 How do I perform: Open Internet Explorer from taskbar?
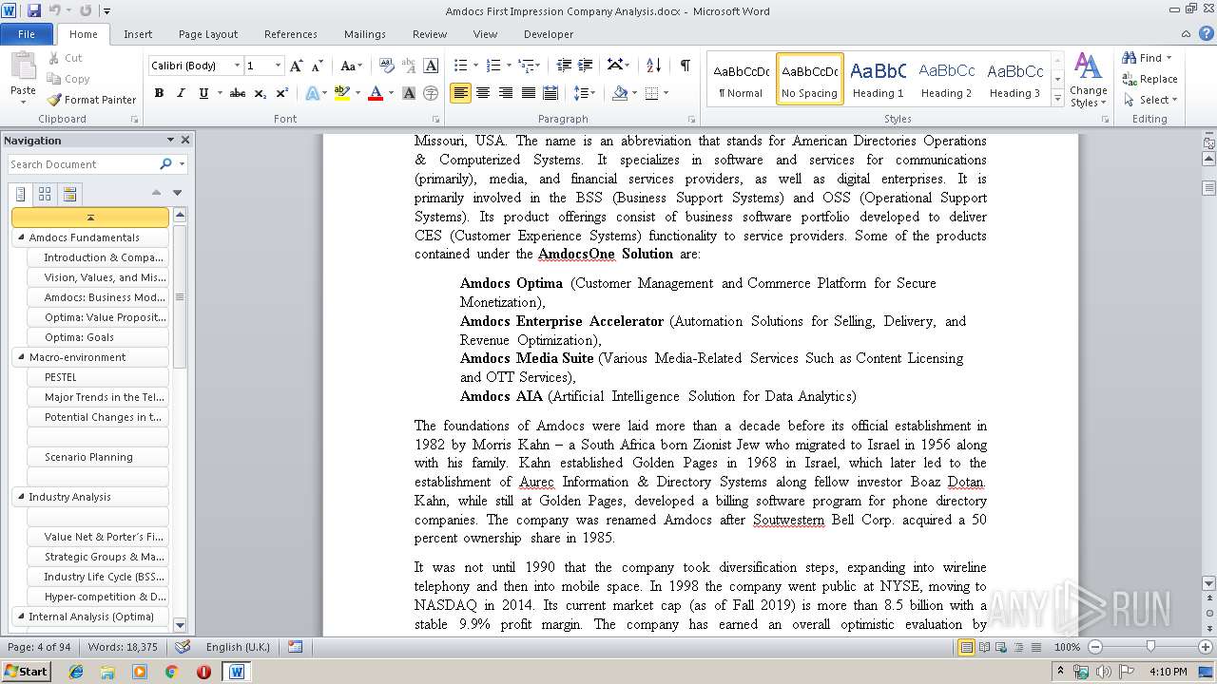click(x=76, y=672)
